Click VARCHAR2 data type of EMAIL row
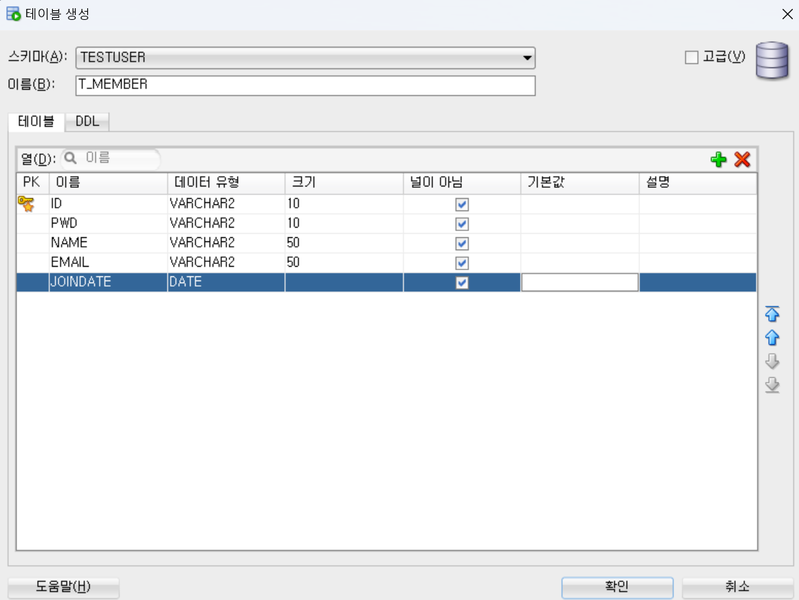The height and width of the screenshot is (600, 799). [x=227, y=263]
